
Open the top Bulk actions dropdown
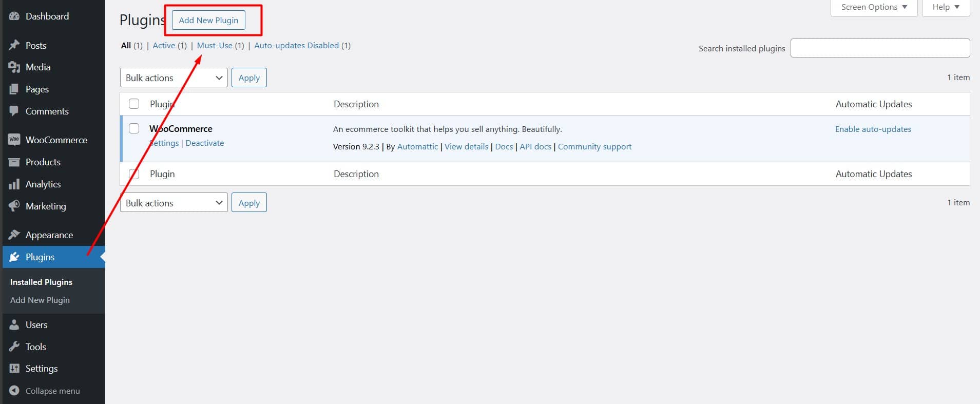174,78
